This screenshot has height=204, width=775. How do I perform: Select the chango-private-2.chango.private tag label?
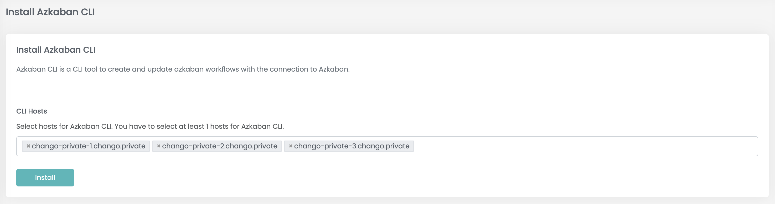click(220, 146)
